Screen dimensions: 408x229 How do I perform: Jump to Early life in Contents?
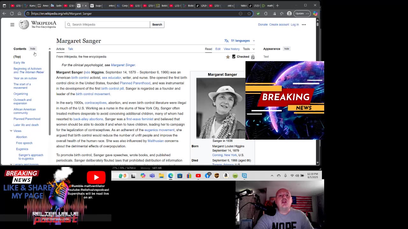[x=19, y=63]
